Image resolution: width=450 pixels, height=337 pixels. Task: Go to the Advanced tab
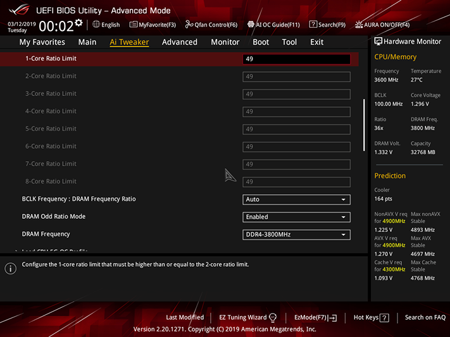point(180,42)
